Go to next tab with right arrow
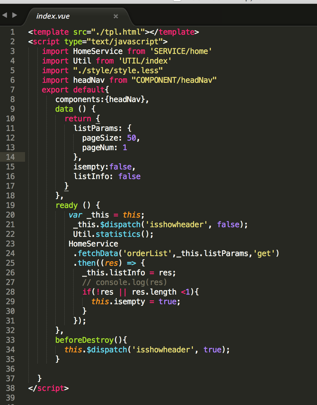Viewport: 317px width, 405px height. (14, 15)
